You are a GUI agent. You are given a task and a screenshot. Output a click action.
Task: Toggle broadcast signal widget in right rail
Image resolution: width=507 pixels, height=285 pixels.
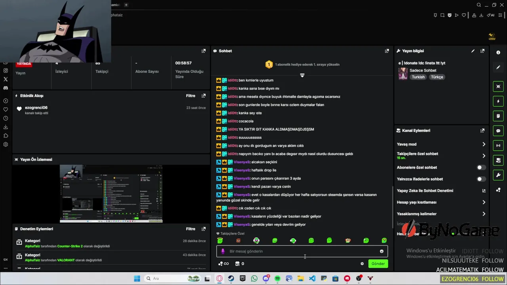[498, 146]
